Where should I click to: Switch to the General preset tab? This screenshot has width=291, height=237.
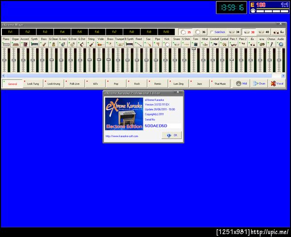(12, 84)
